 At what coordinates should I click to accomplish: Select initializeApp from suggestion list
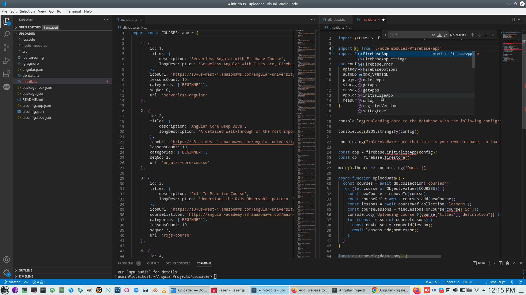point(378,95)
